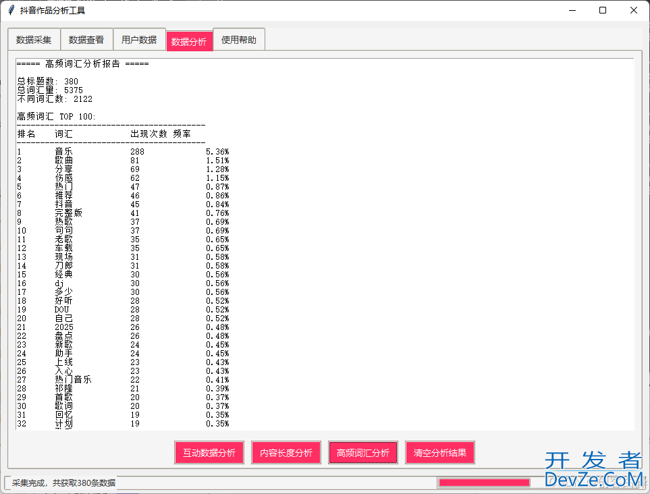This screenshot has height=494, width=650.
Task: Click the word 助手 in rank 24
Action: pyautogui.click(x=64, y=354)
